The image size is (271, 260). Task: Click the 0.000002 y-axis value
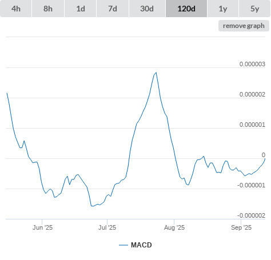tap(252, 94)
